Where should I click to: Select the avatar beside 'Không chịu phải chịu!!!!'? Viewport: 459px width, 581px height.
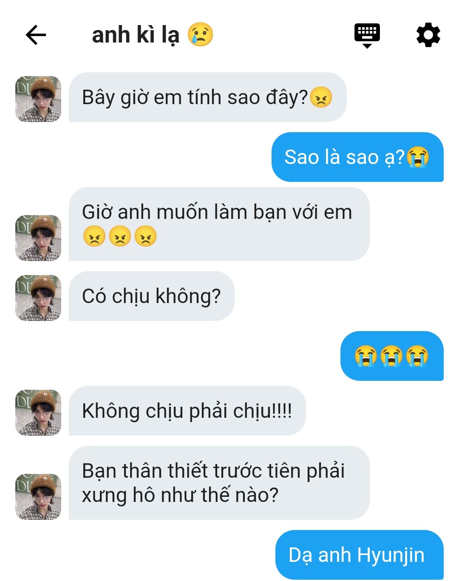point(38,413)
